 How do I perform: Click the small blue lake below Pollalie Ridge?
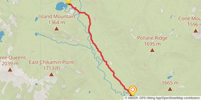(x=170, y=77)
